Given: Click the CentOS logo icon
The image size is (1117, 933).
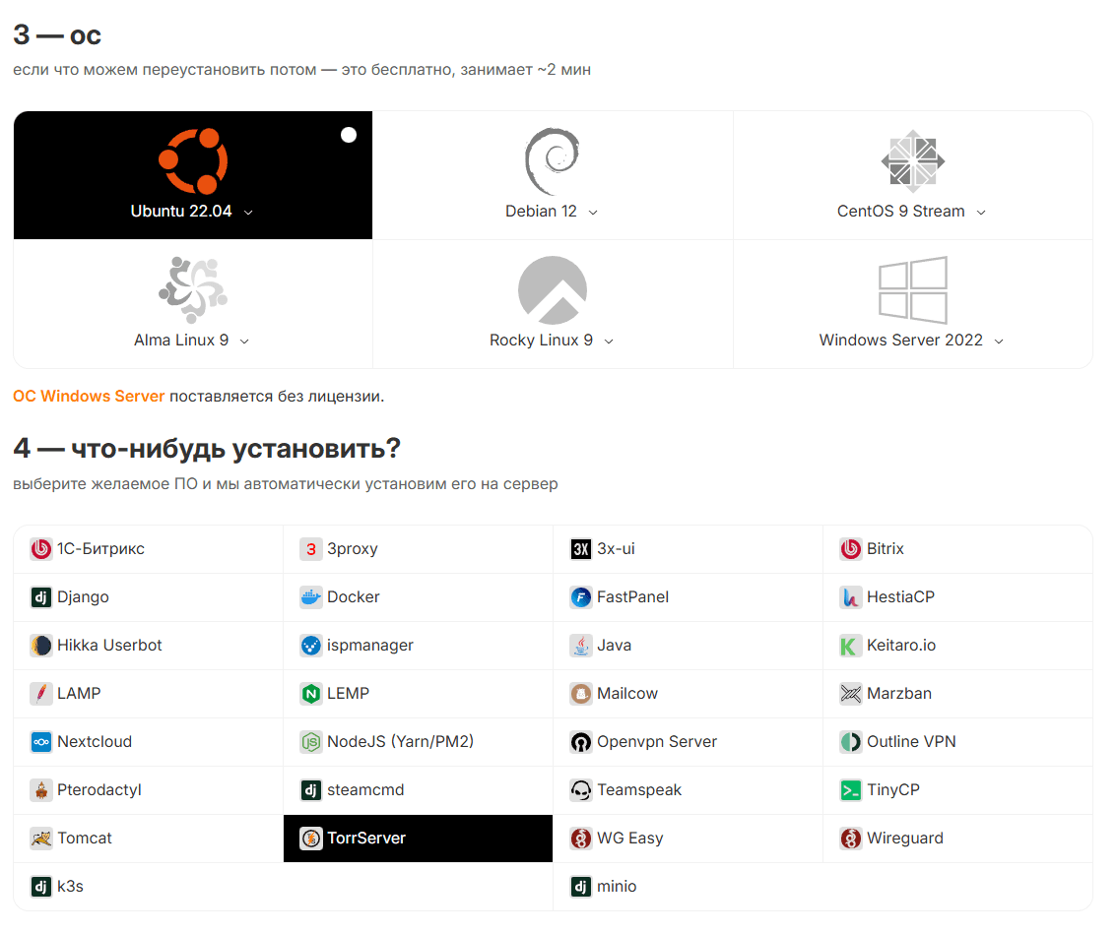Looking at the screenshot, I should coord(912,160).
